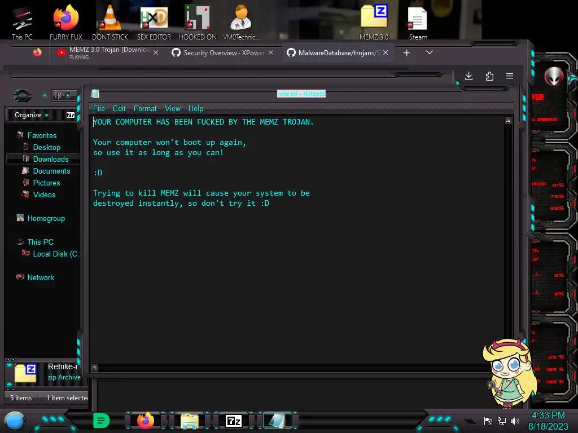The height and width of the screenshot is (433, 578).
Task: Switch to the MalwareDatabase/trojans tab
Action: pyautogui.click(x=338, y=52)
